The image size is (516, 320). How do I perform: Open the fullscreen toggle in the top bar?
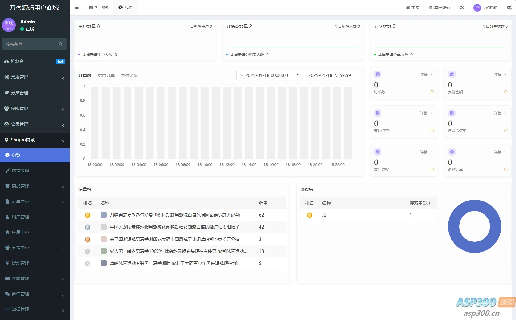coord(462,7)
